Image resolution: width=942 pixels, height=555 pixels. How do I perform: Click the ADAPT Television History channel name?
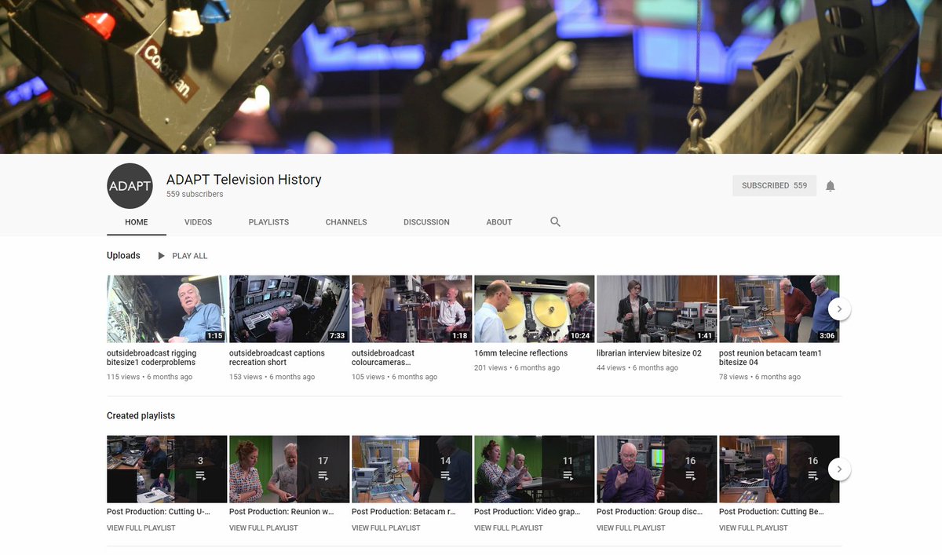click(244, 180)
